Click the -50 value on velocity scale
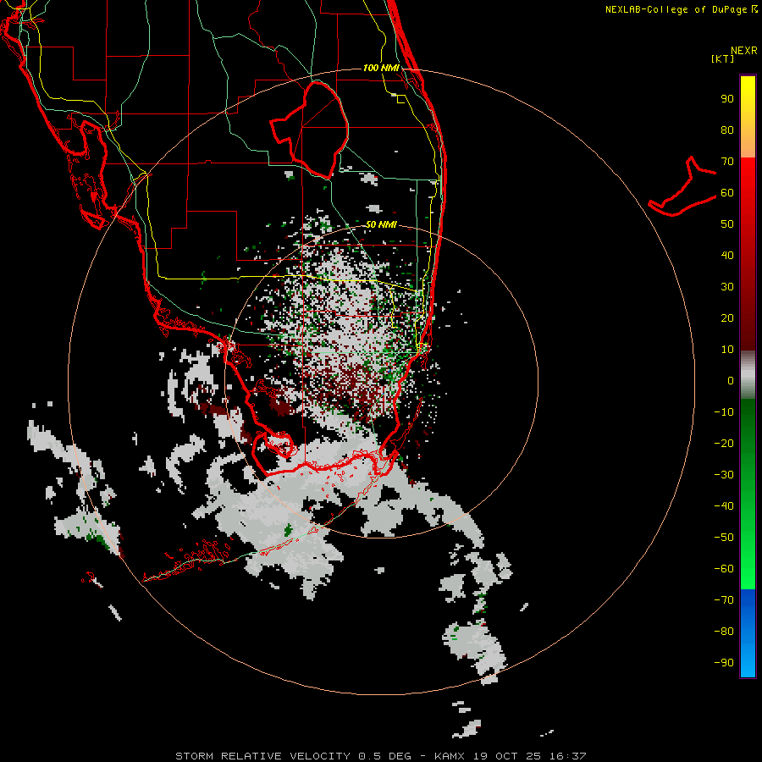This screenshot has width=762, height=762. [x=724, y=538]
